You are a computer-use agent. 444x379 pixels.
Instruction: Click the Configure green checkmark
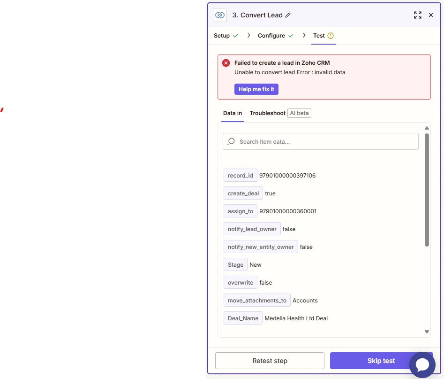291,36
